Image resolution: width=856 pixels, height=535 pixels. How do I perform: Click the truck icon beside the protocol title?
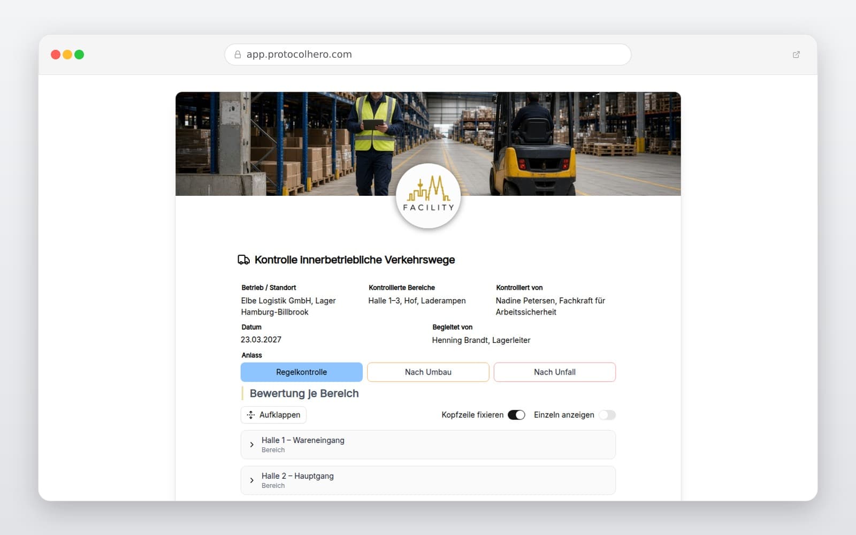click(x=243, y=260)
